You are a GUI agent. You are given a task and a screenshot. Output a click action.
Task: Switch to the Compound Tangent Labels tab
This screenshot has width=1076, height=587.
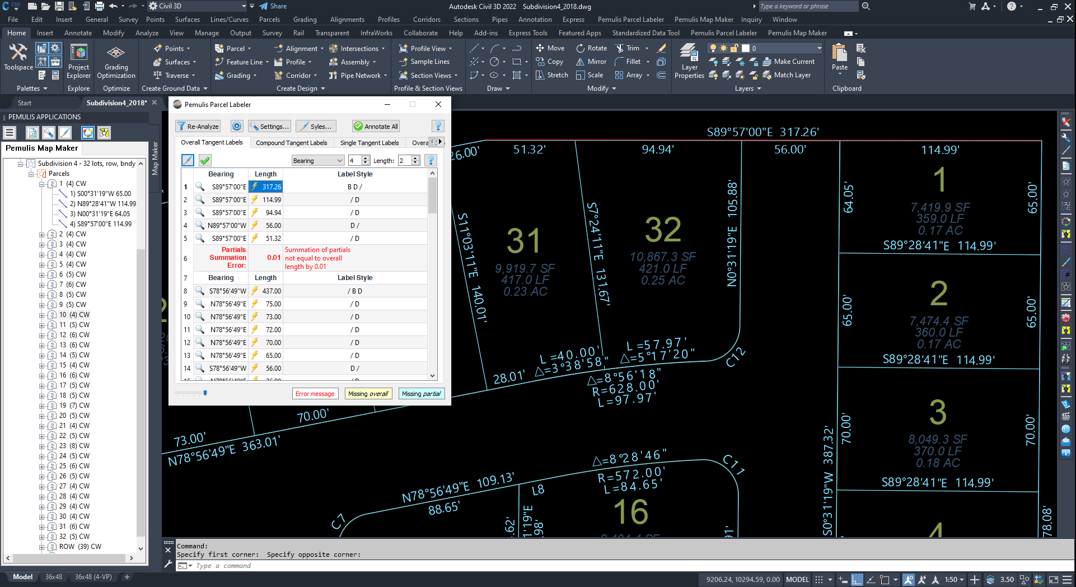[291, 143]
